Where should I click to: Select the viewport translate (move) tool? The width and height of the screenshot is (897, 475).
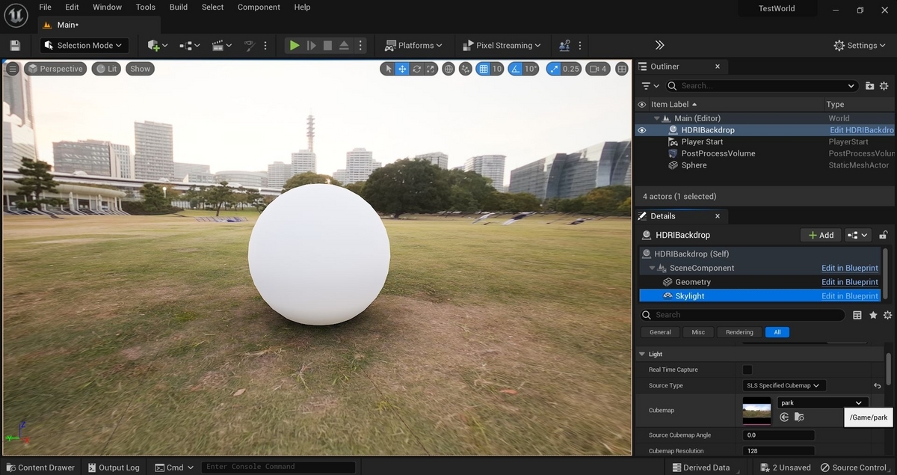coord(402,69)
